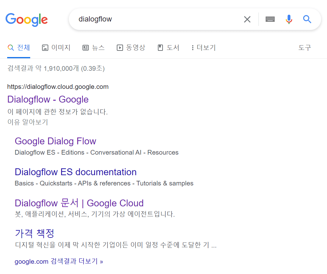Submit search with magnifying glass icon
Image resolution: width=327 pixels, height=274 pixels.
click(307, 19)
